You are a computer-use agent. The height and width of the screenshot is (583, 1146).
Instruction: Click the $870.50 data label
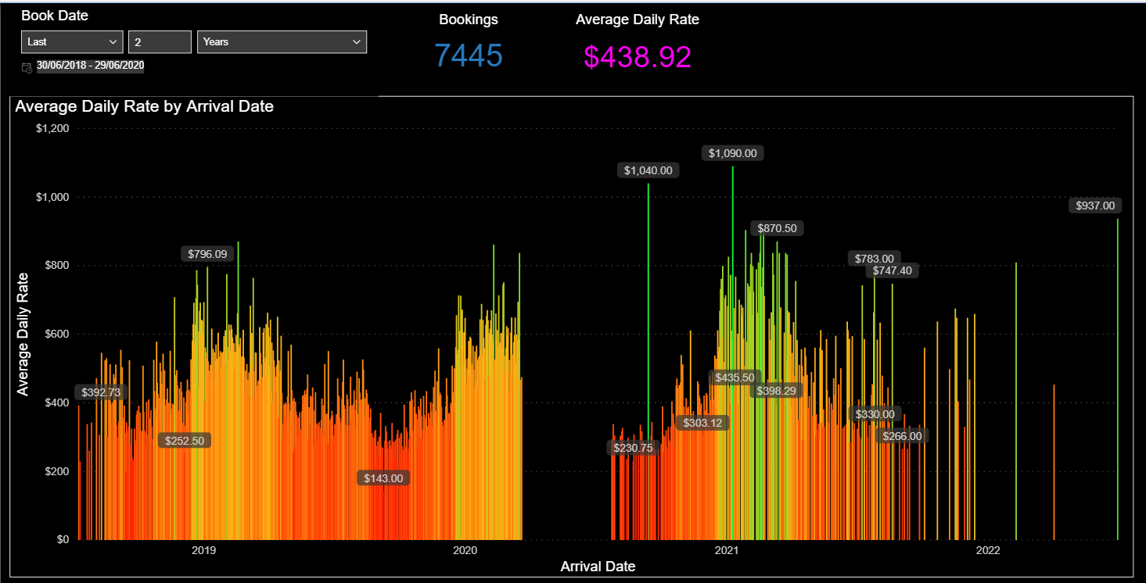pos(778,228)
